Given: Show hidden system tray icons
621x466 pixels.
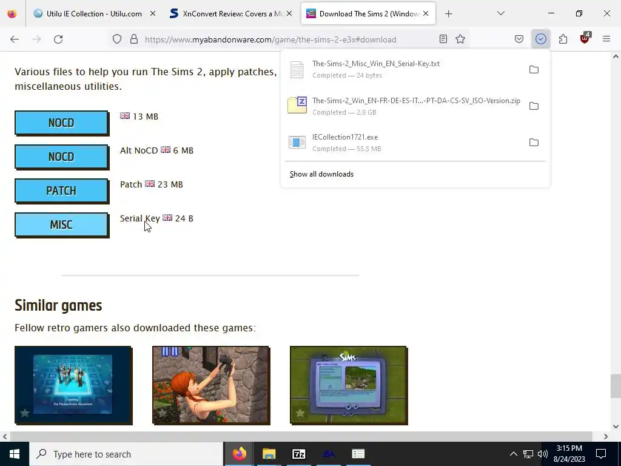Looking at the screenshot, I should (x=513, y=454).
